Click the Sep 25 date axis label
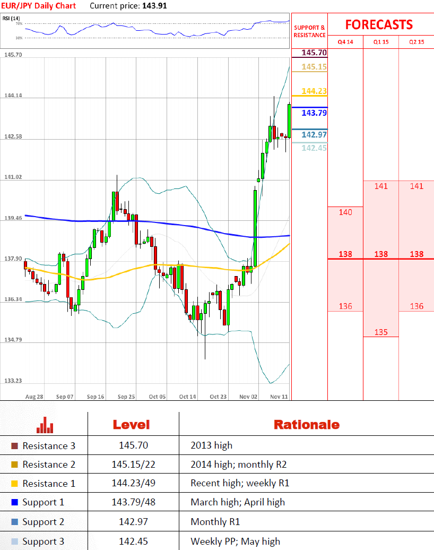 tap(126, 397)
